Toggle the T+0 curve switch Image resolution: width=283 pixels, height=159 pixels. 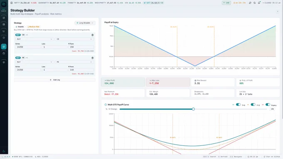click(x=238, y=105)
